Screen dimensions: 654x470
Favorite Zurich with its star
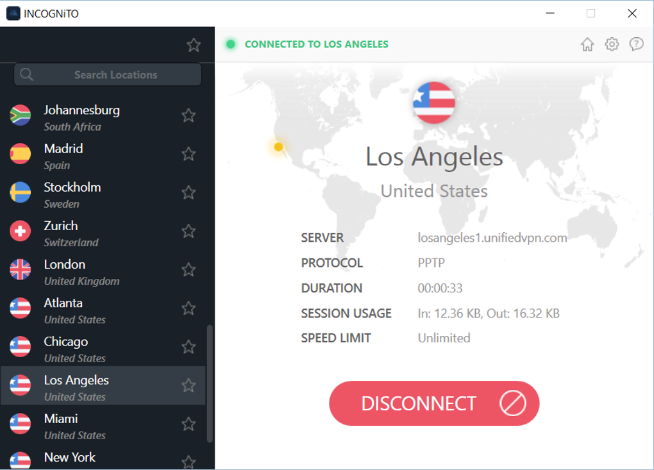click(189, 231)
